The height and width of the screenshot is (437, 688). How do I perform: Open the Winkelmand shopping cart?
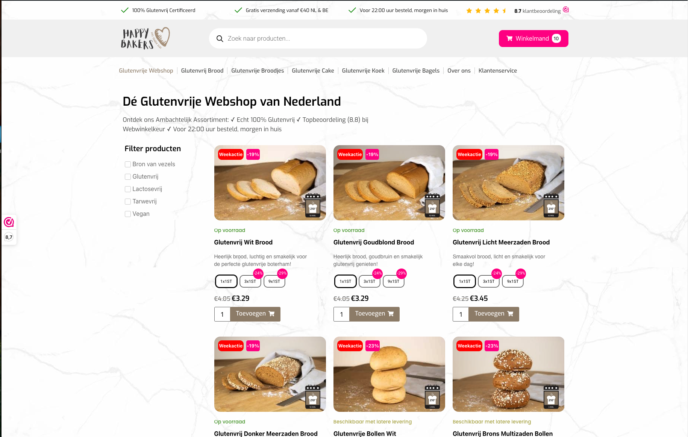(533, 38)
